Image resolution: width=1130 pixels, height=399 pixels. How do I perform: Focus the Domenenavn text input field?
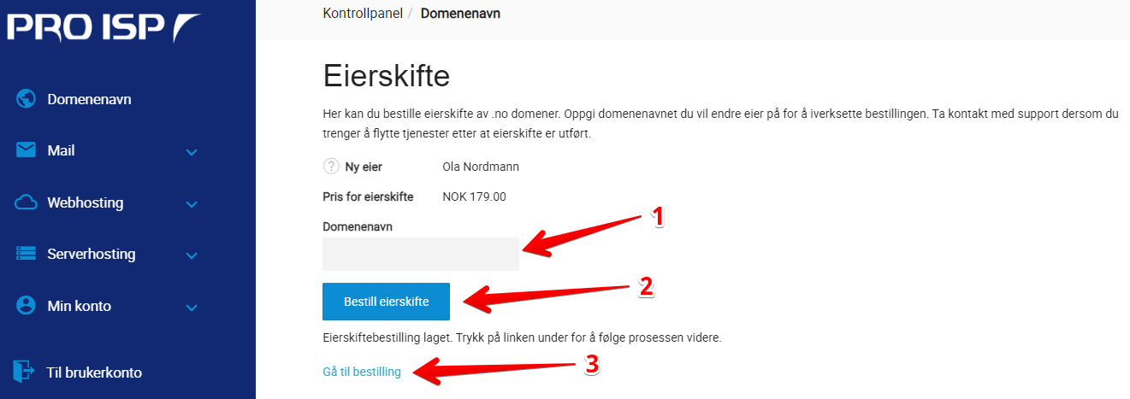tap(421, 254)
